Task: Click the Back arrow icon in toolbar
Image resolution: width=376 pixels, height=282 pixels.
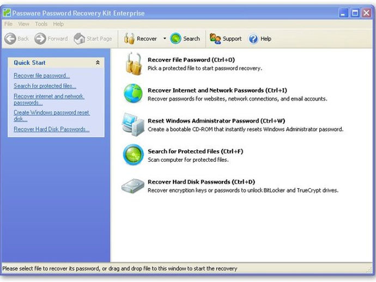Action: [10, 39]
